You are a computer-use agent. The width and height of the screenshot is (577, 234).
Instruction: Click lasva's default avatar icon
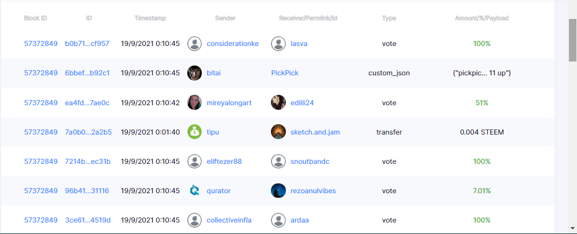point(278,44)
